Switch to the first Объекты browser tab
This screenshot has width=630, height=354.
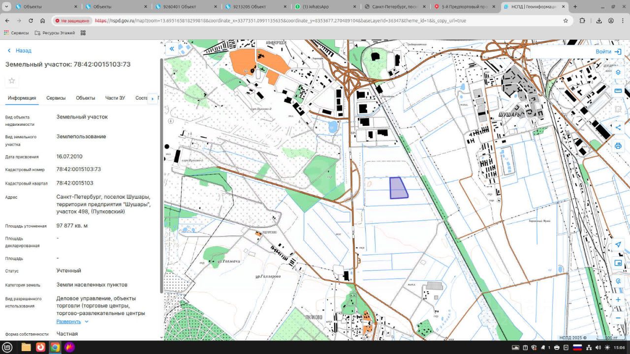pos(46,7)
